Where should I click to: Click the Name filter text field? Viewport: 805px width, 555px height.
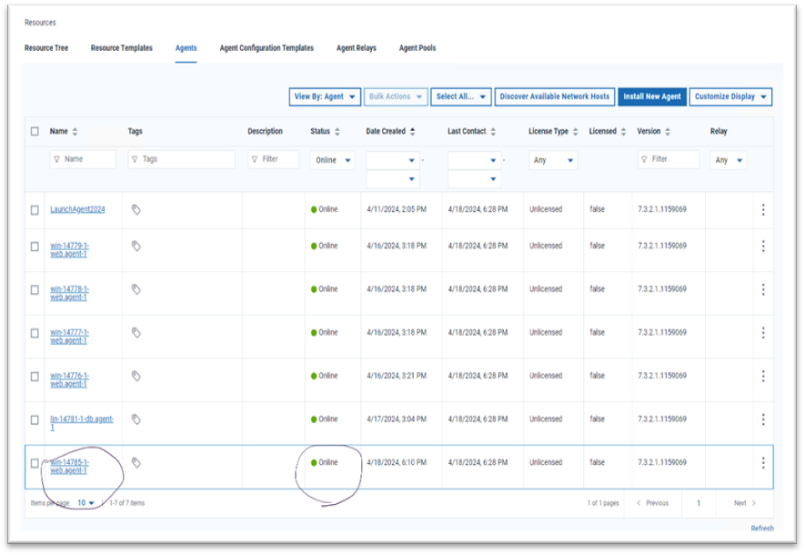coord(83,159)
